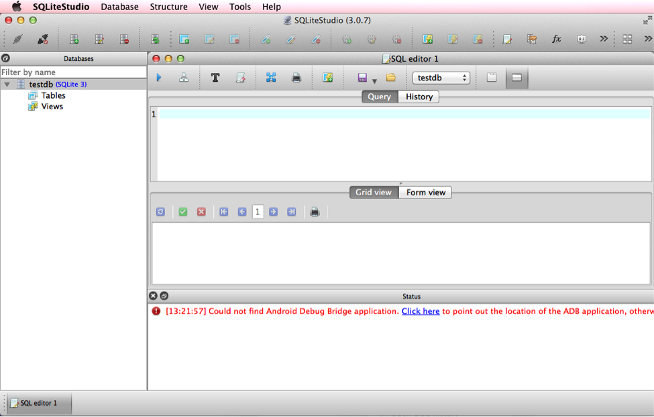Switch to the History tab
The width and height of the screenshot is (654, 417).
pyautogui.click(x=418, y=97)
